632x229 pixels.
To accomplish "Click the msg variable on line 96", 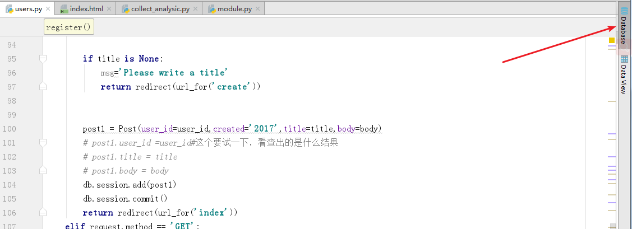I will (x=108, y=73).
